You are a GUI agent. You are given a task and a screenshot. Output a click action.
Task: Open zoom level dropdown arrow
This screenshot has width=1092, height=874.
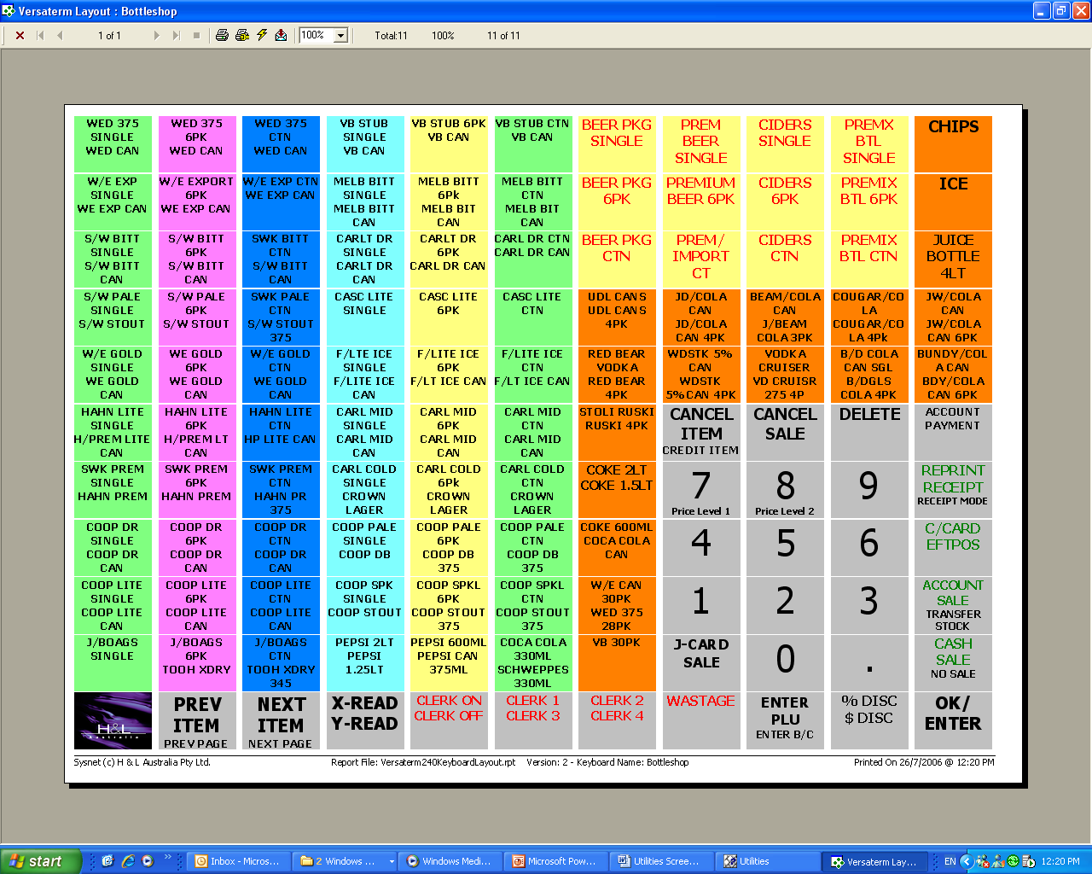(341, 35)
